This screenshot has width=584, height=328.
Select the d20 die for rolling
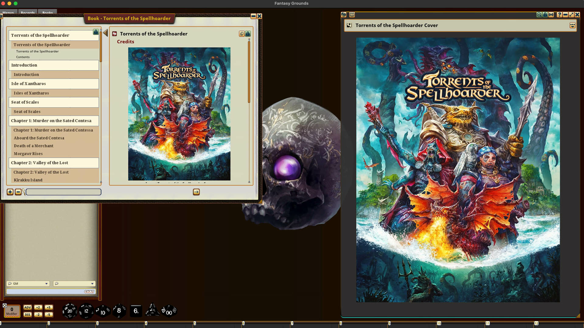coord(69,311)
